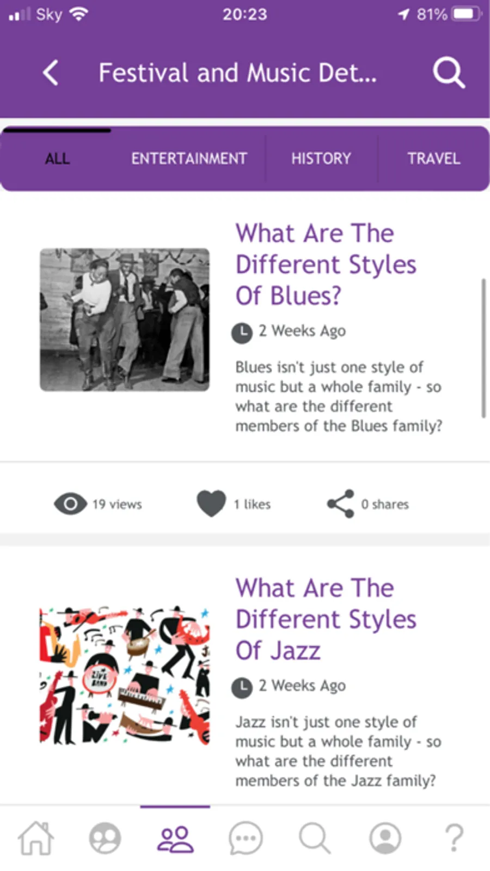
Task: Open the Home icon in bottom bar
Action: point(36,838)
